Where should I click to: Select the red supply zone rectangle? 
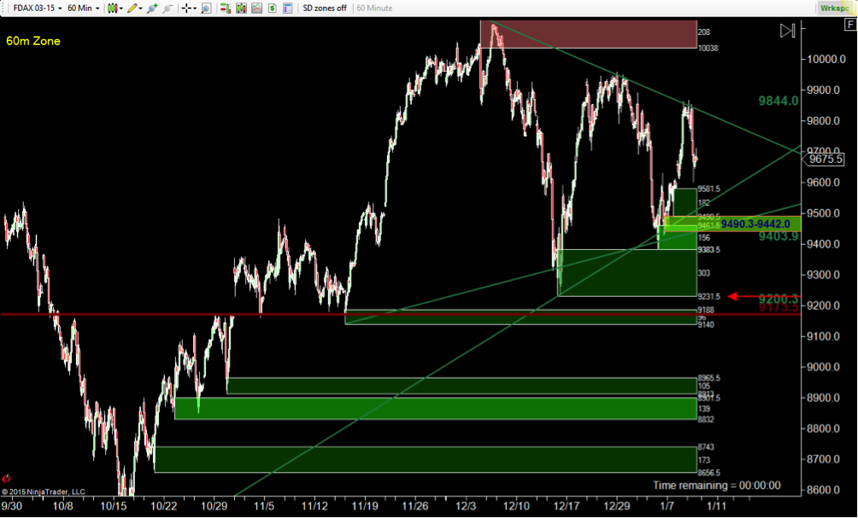coord(588,34)
